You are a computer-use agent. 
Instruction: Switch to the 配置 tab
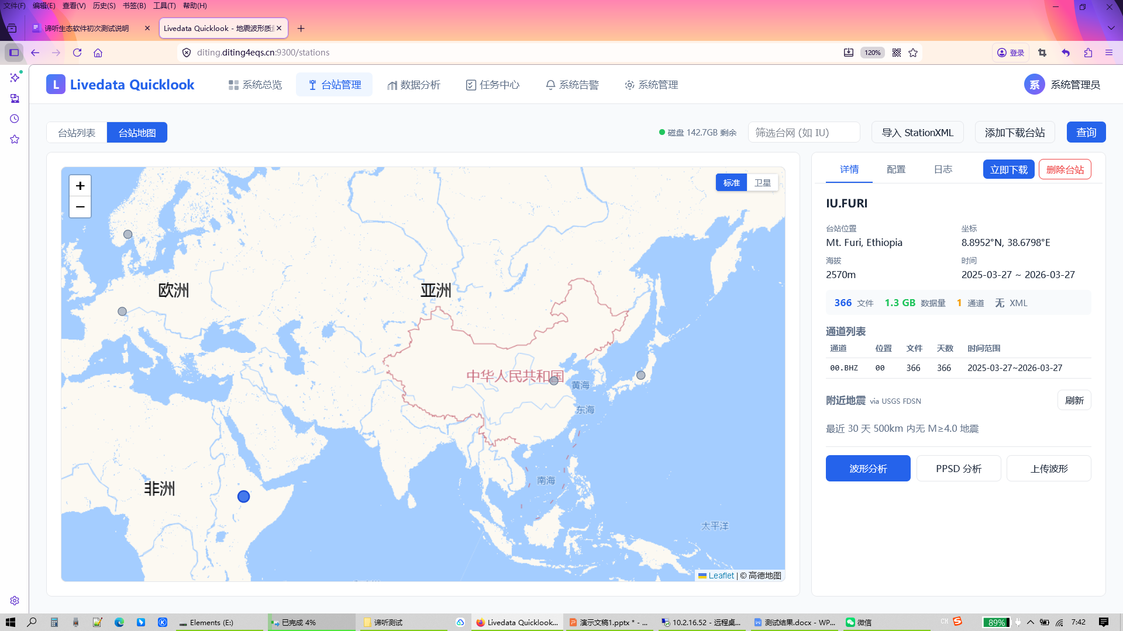895,169
